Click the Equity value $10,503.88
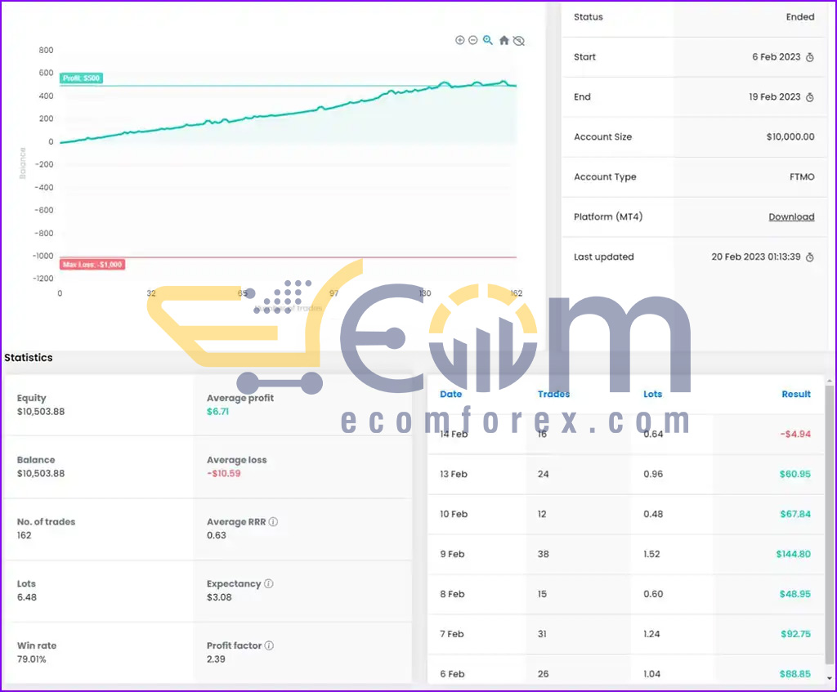Image resolution: width=837 pixels, height=692 pixels. point(41,412)
